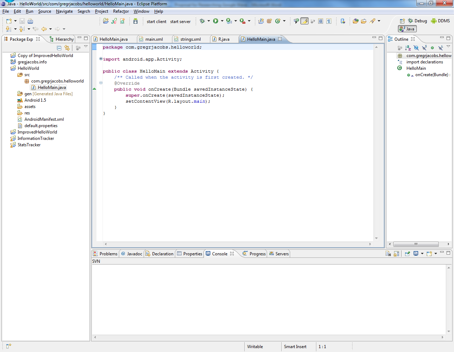Expand the folded import declarations
454x352 pixels.
tap(101, 59)
